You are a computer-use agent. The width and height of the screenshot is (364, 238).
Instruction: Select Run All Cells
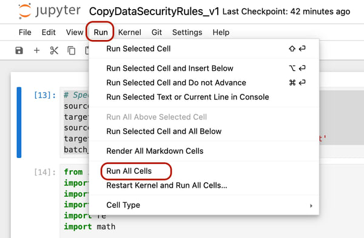pos(204,171)
